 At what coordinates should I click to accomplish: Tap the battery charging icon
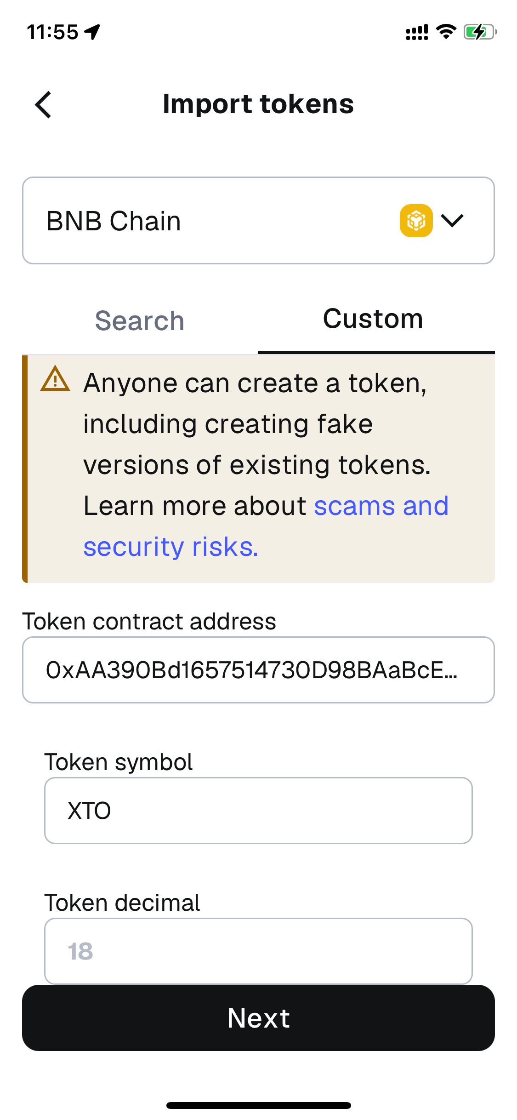(x=480, y=32)
